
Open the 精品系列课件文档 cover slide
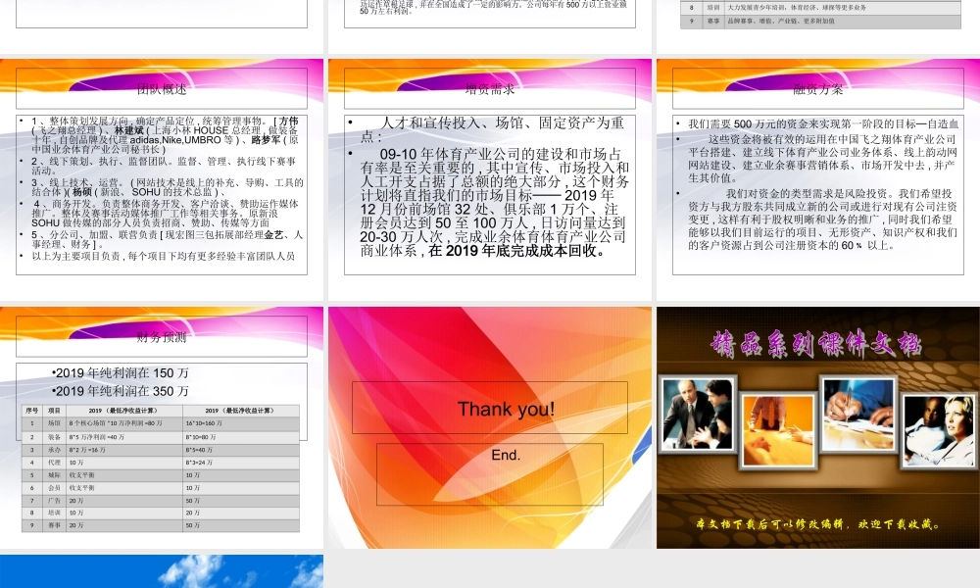(816, 426)
